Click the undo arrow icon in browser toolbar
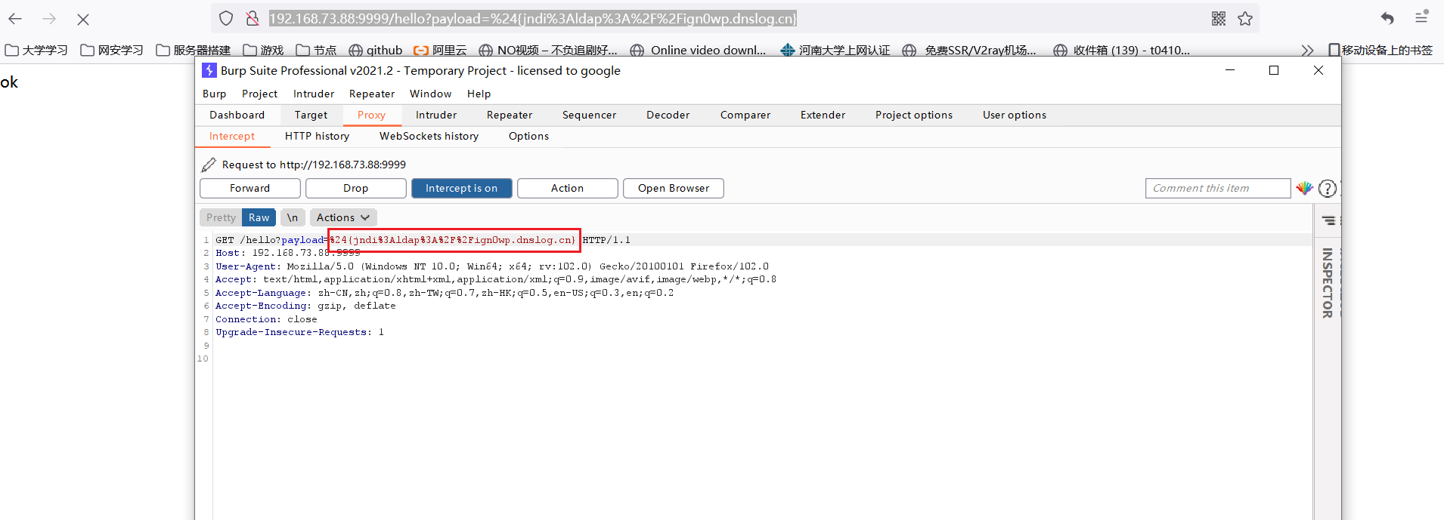 click(x=1387, y=18)
